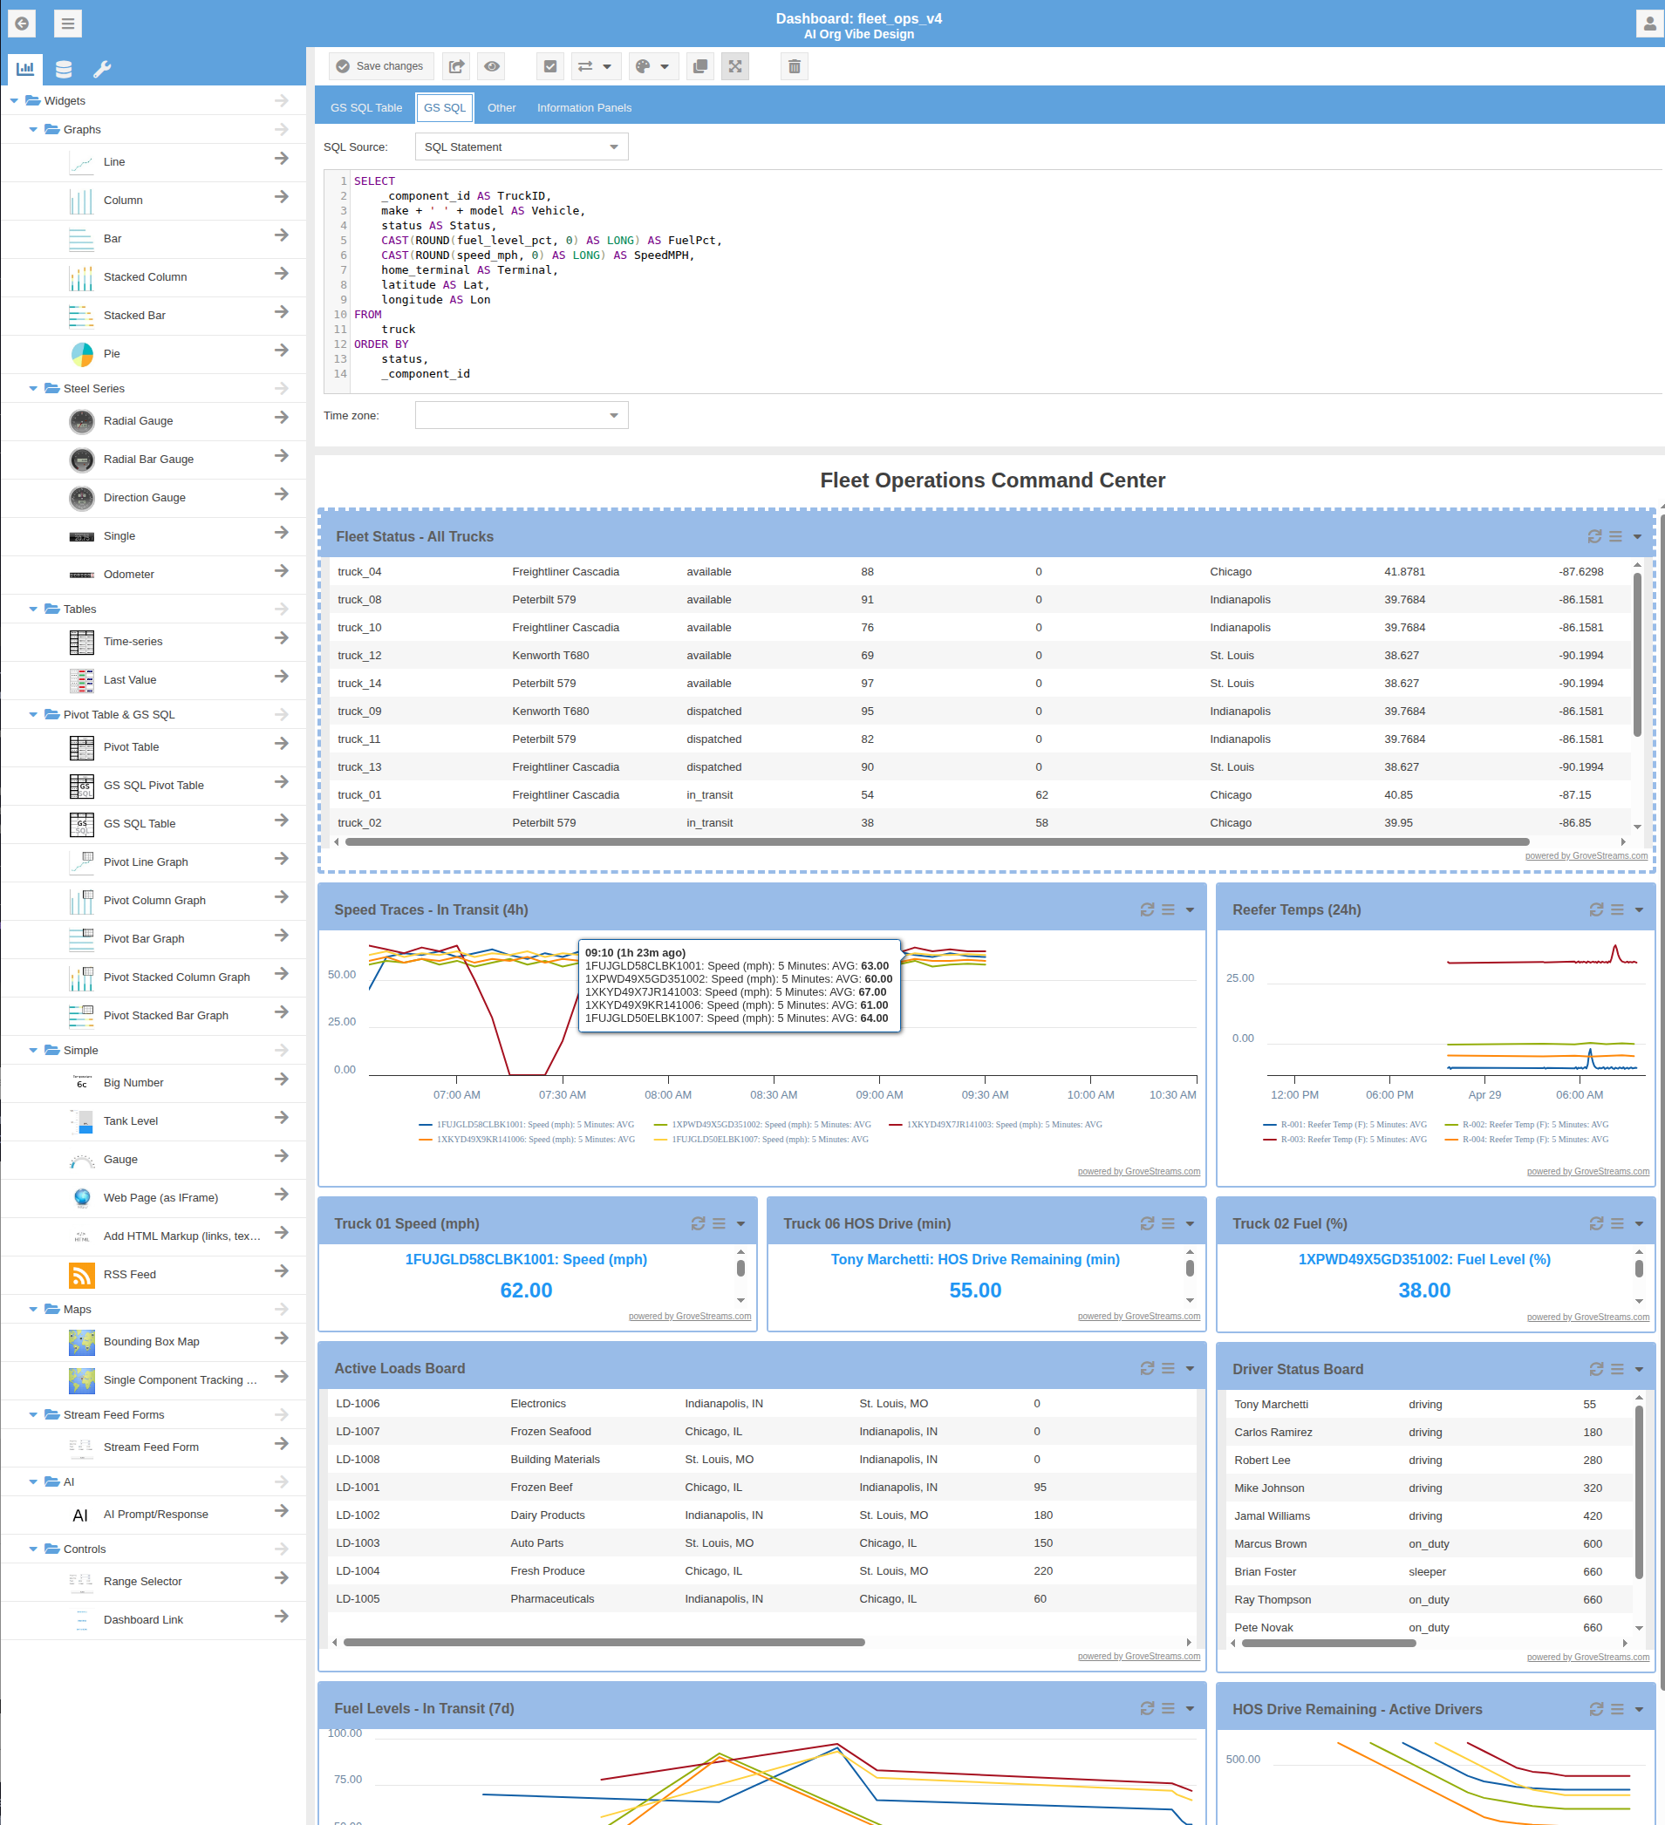Open the user profile icon
Viewport: 1665px width, 1825px height.
pyautogui.click(x=1649, y=24)
